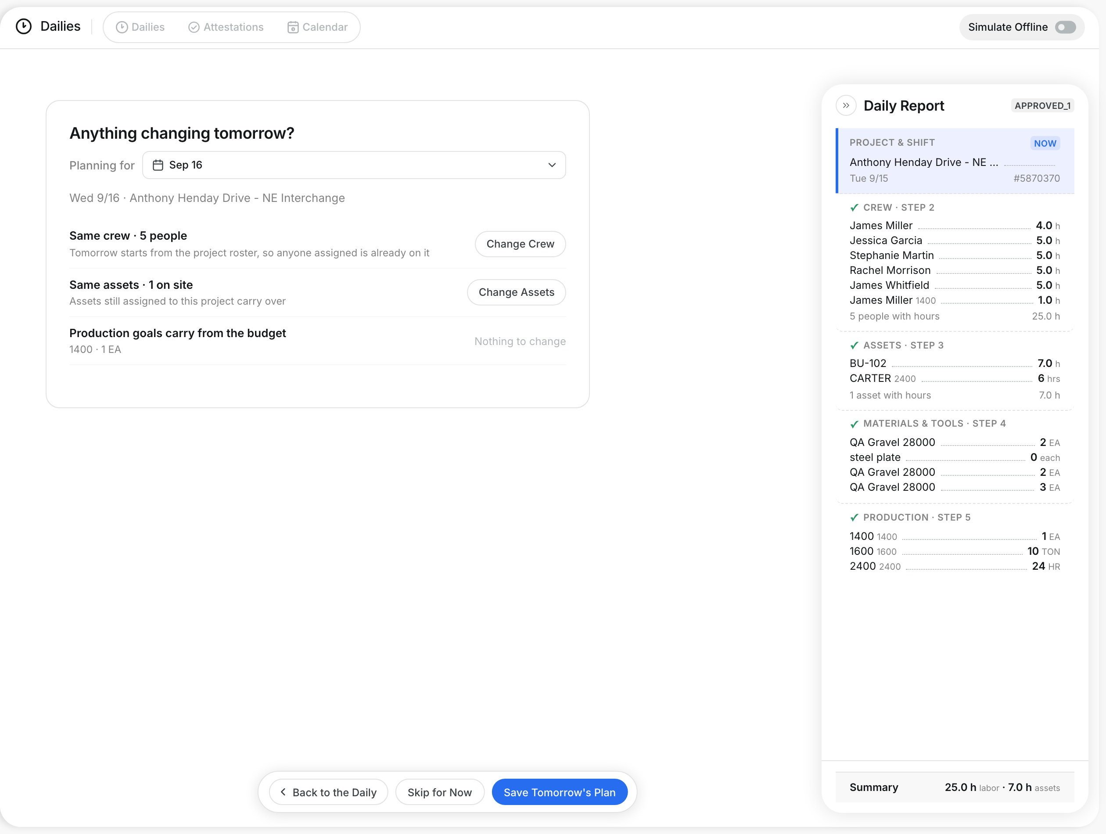Click the BU-102 asset row

[x=955, y=363]
